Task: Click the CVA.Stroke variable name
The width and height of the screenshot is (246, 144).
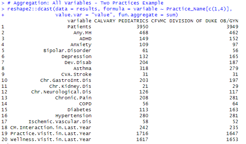Action: 77,74
